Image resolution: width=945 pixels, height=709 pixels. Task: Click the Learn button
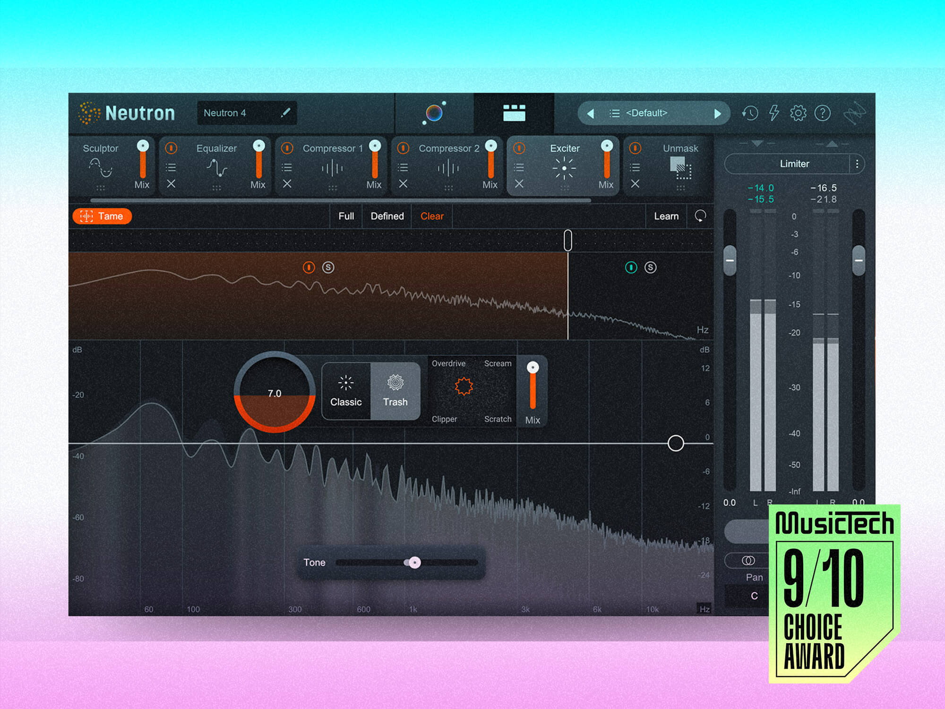tap(666, 216)
